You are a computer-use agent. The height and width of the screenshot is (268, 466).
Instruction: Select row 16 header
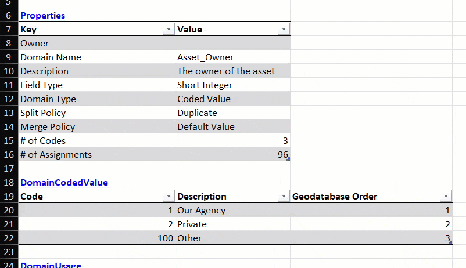9,154
